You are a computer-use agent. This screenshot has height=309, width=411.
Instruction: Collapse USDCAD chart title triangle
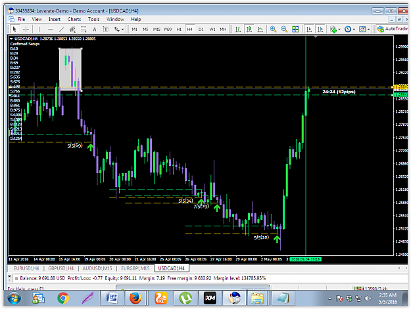point(11,39)
